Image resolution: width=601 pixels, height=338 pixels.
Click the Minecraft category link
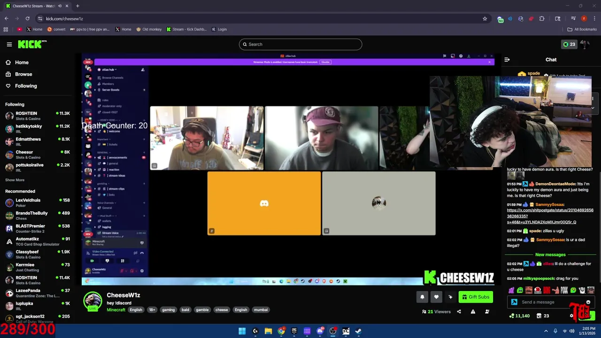point(116,310)
